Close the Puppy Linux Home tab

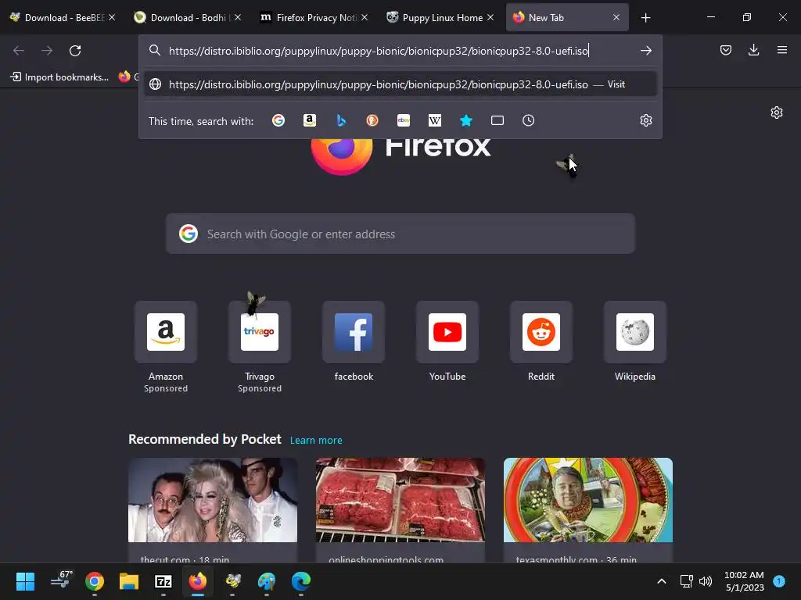click(x=490, y=17)
